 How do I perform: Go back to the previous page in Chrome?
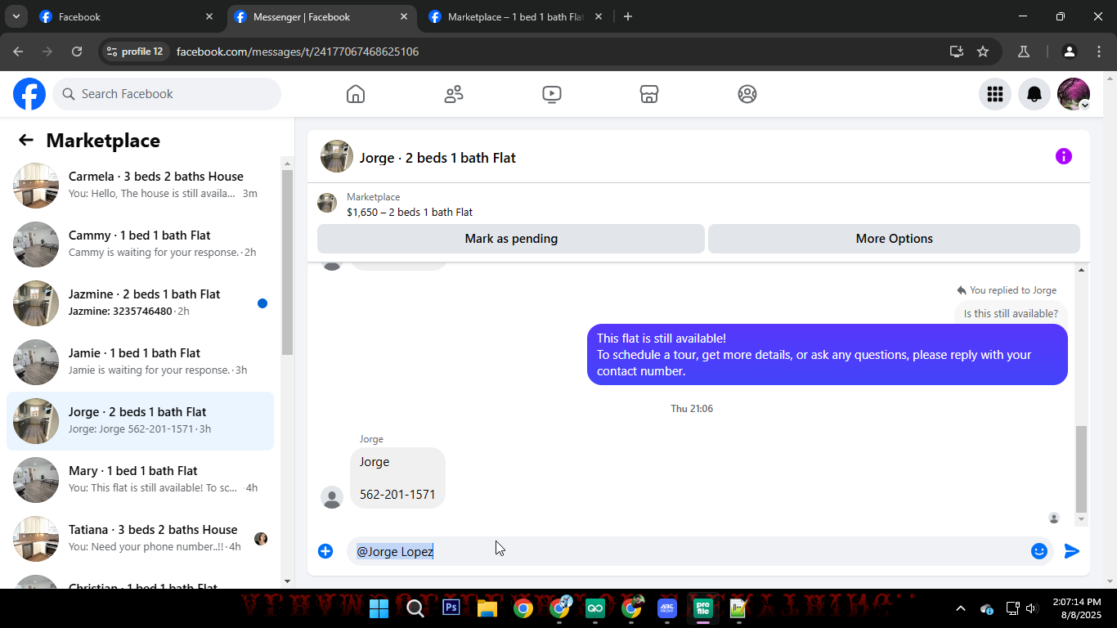(x=18, y=52)
